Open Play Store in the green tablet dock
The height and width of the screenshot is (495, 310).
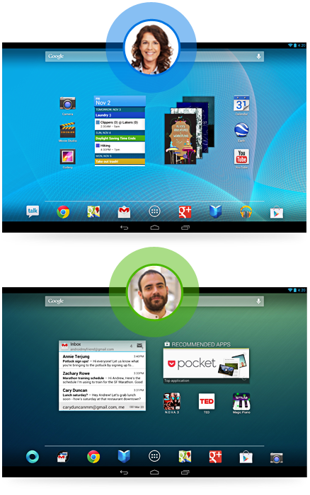tap(246, 457)
